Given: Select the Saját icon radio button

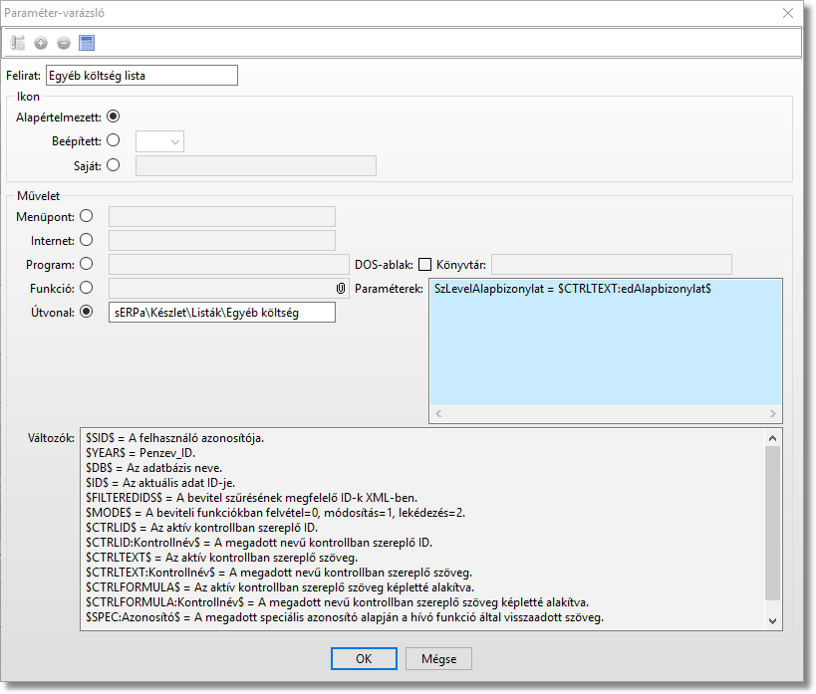Looking at the screenshot, I should 113,165.
